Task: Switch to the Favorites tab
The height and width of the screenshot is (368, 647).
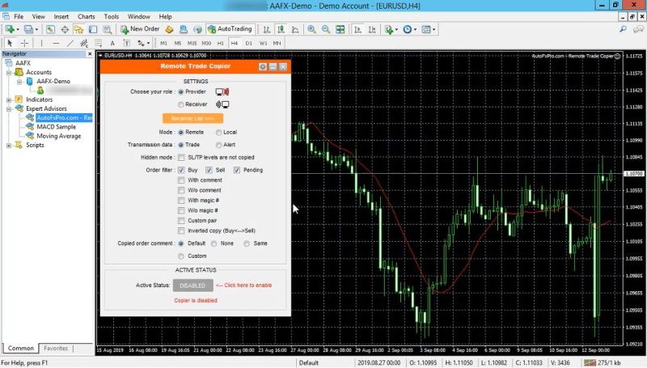Action: 56,349
